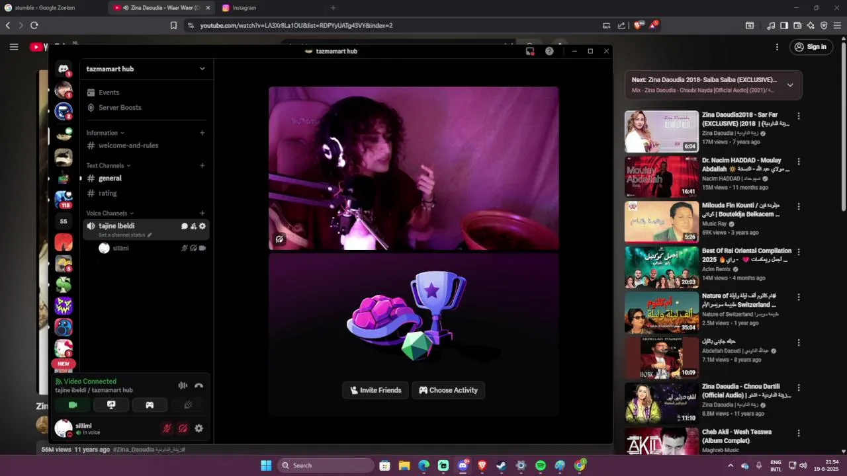
Task: Open the SS server icon
Action: 64,221
